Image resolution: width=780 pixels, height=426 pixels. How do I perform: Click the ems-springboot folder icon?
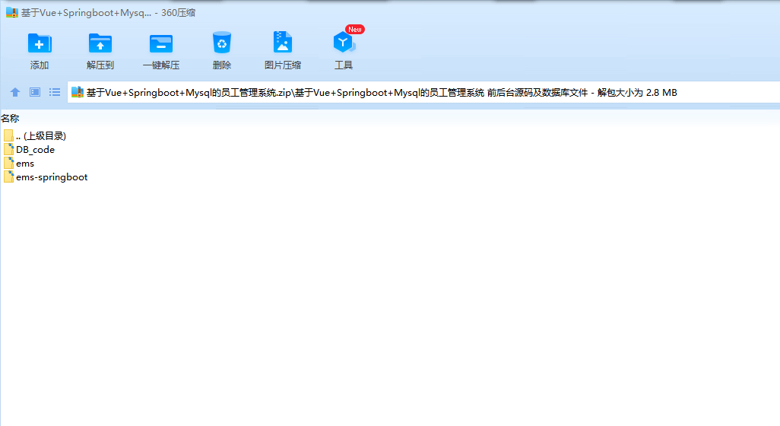pos(8,177)
